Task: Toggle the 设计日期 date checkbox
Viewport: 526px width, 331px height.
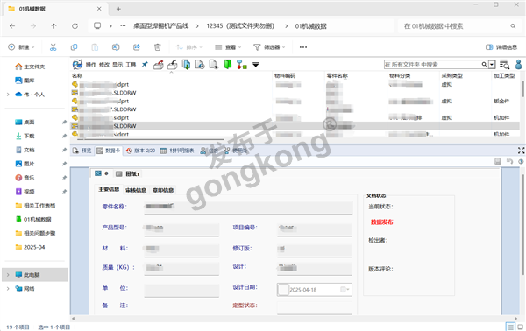Action: pos(283,290)
